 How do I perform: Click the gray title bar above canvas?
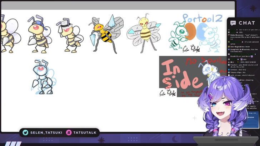[118, 6]
